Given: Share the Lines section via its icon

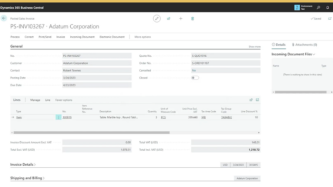Looking at the screenshot, I should [x=251, y=100].
